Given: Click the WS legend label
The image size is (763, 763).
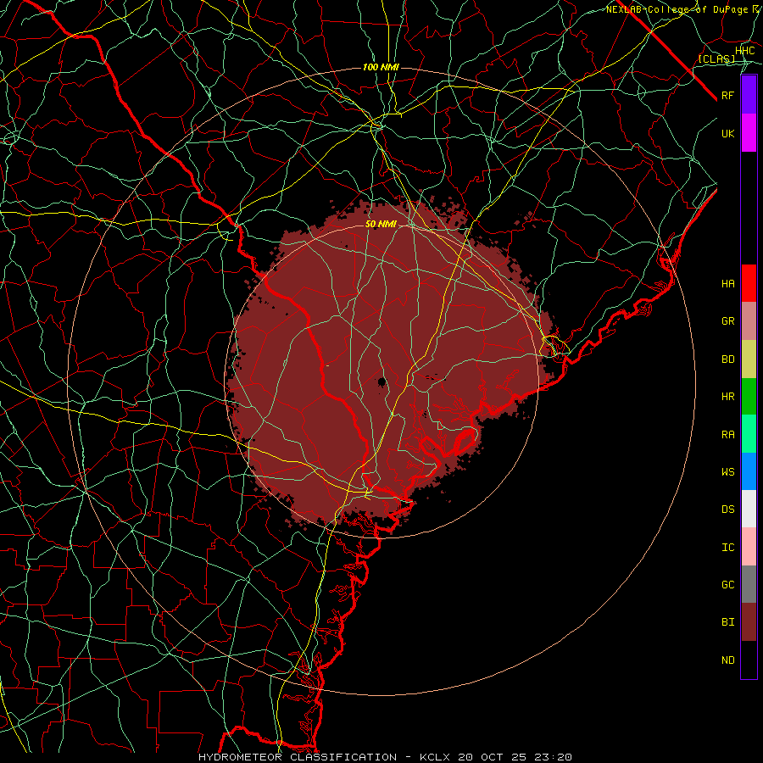Looking at the screenshot, I should click(x=727, y=472).
